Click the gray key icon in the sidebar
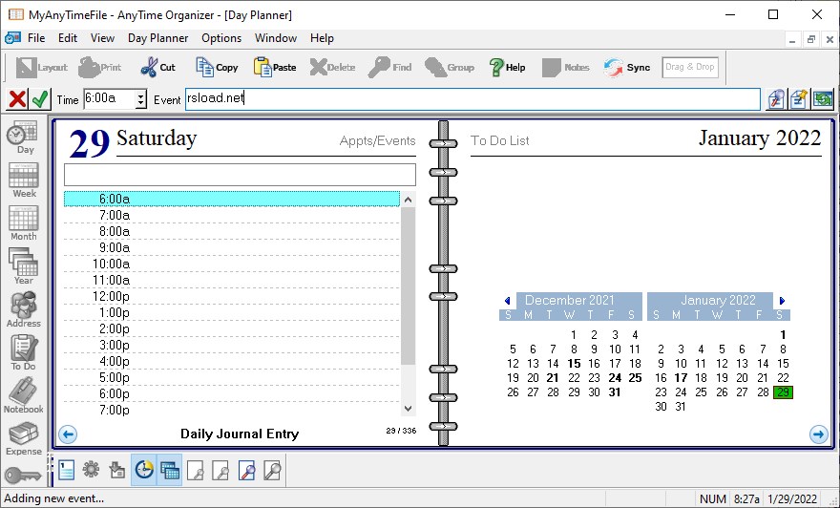The height and width of the screenshot is (508, 840). (x=23, y=475)
